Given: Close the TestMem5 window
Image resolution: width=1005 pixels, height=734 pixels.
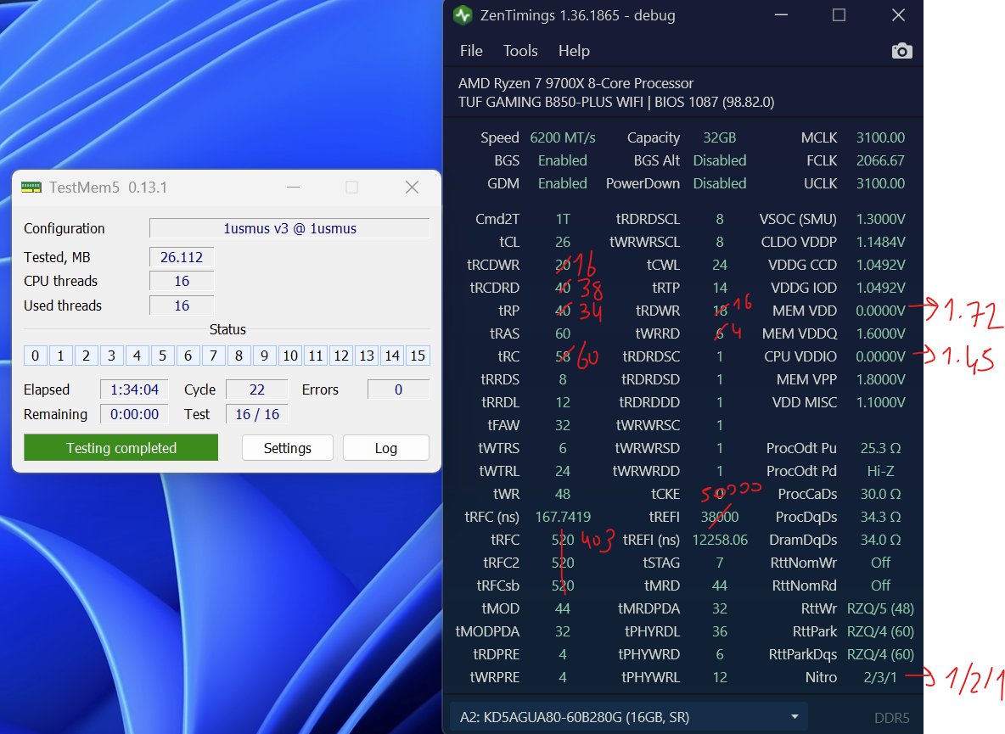Looking at the screenshot, I should (413, 187).
